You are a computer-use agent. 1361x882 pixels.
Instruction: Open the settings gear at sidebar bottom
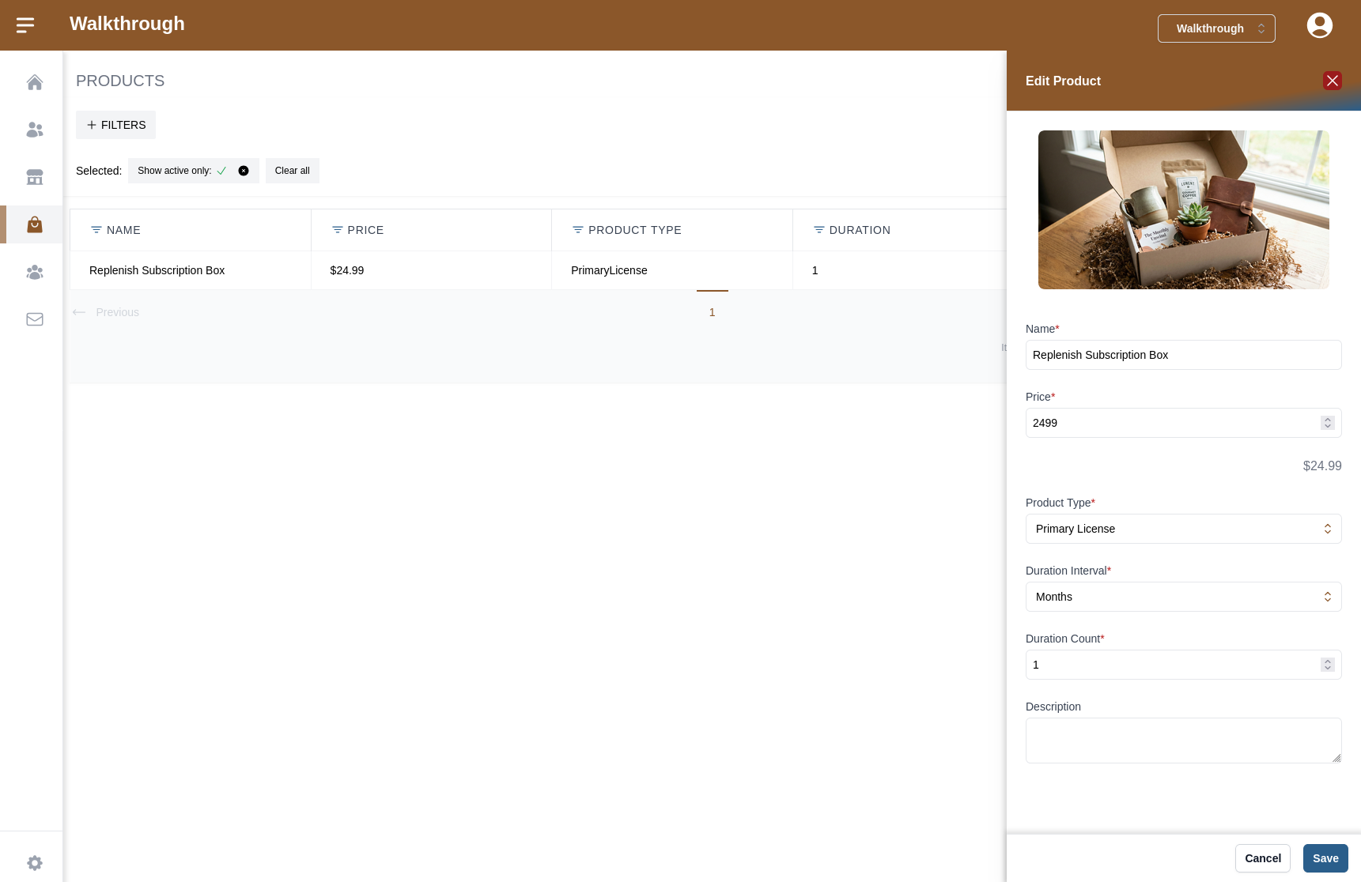(34, 862)
